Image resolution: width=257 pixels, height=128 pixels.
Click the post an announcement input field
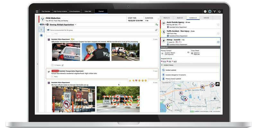[102, 30]
